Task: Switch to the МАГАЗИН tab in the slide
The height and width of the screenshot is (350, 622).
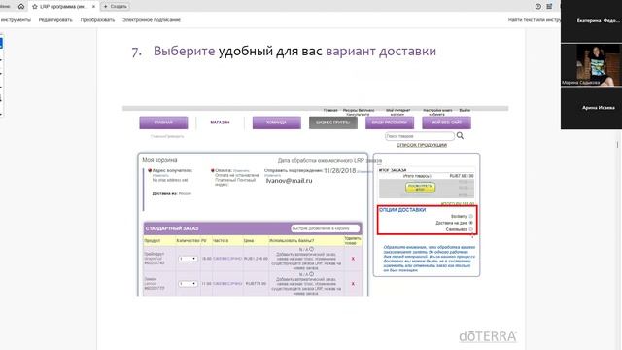Action: [x=220, y=122]
